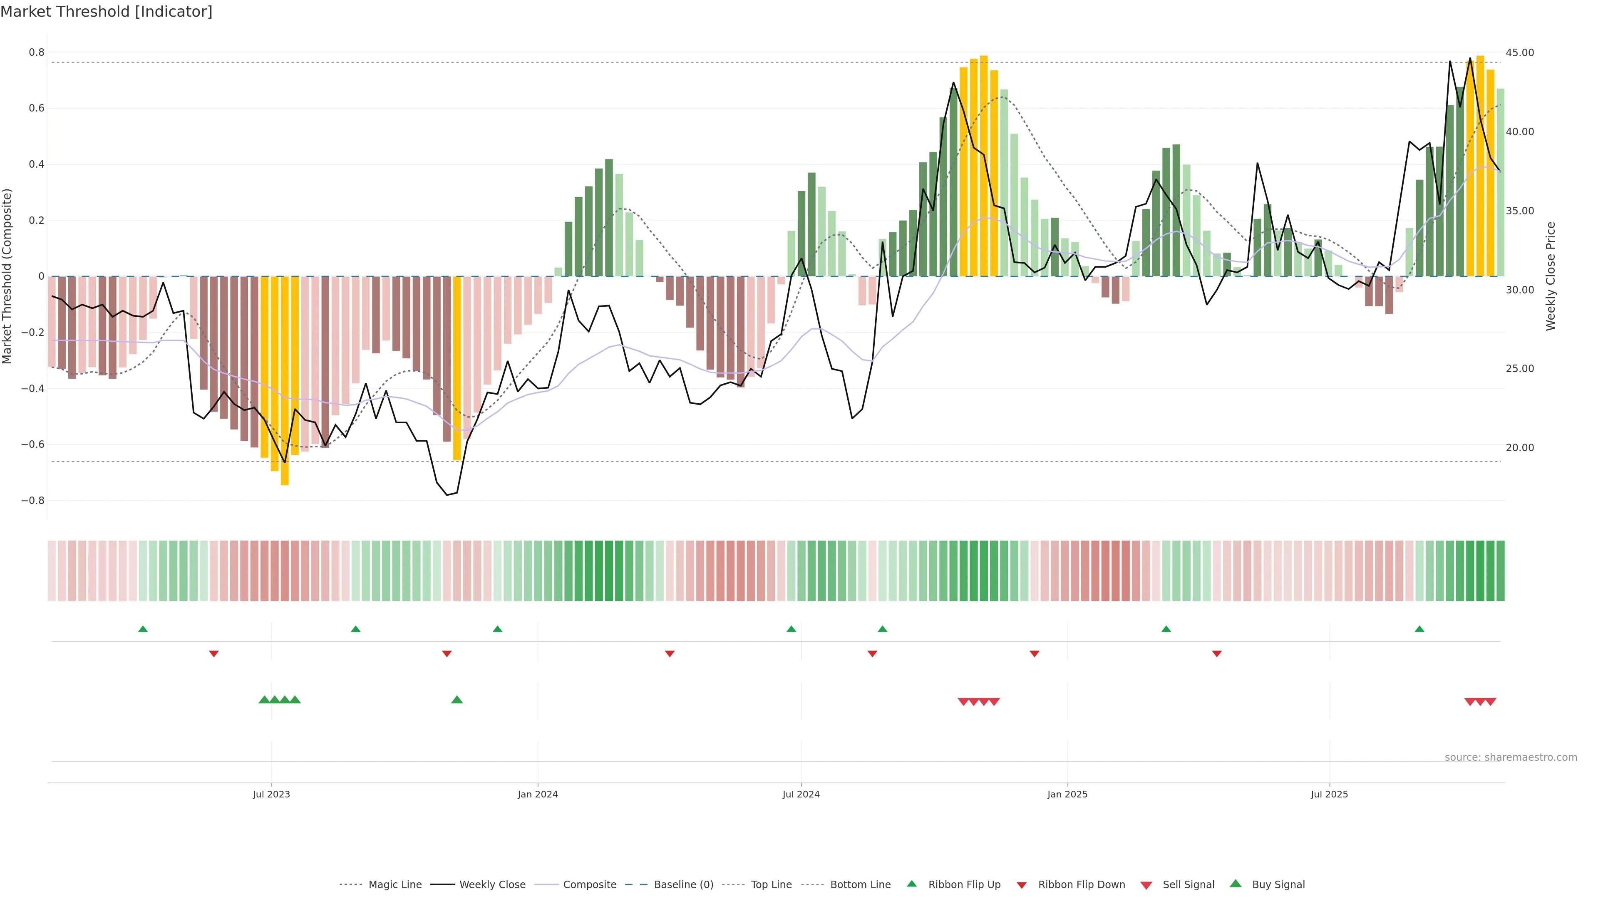Click the green triangle icon beside Ribbon Flip Up legend
Screen dimensions: 1598x899
[x=911, y=884]
